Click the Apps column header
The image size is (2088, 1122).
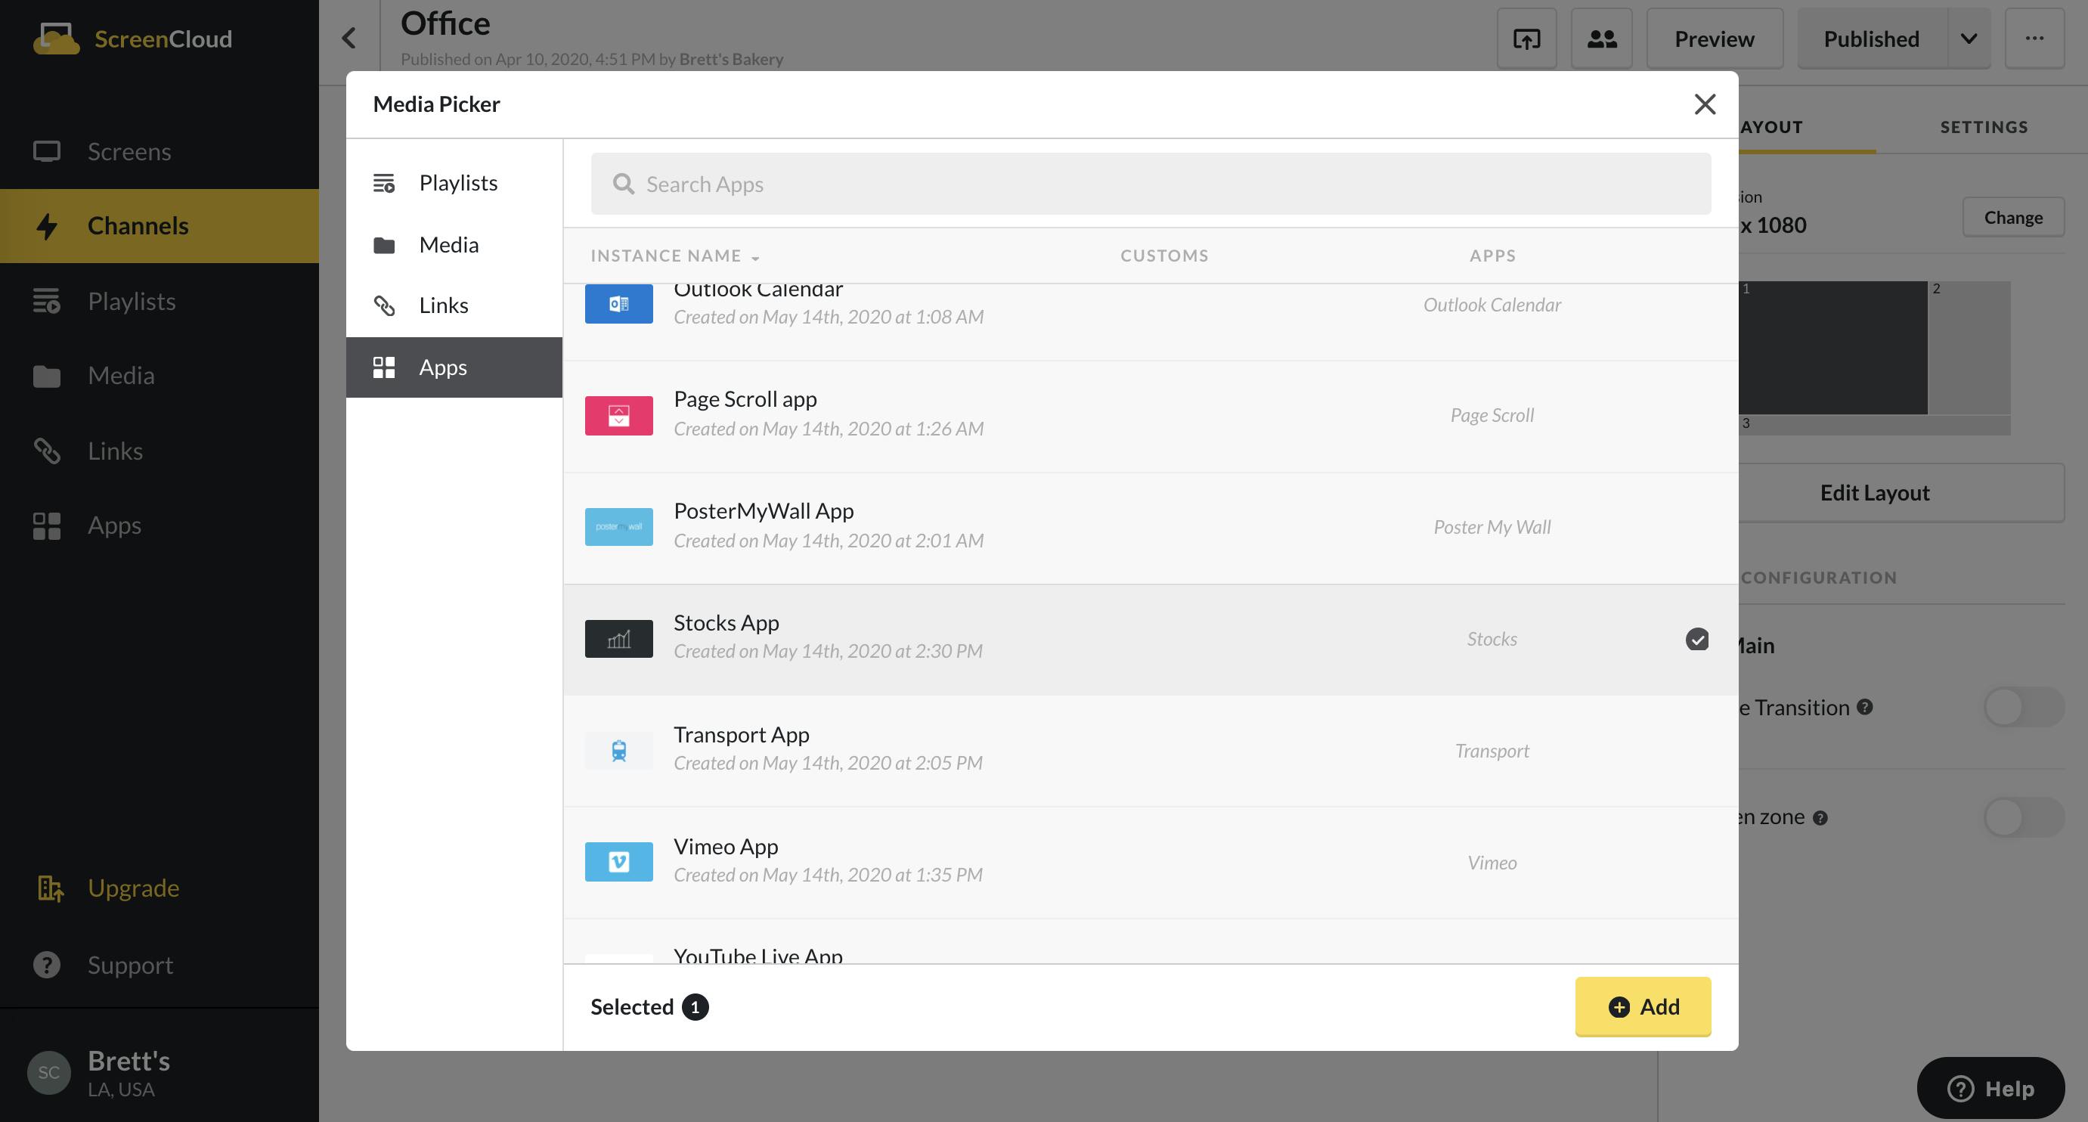point(1492,256)
